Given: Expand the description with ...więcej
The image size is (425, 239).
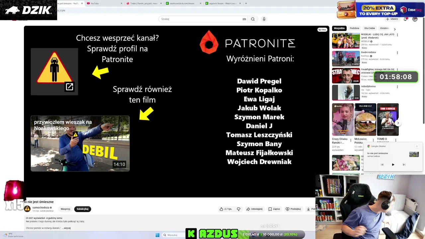Looking at the screenshot, I should (x=66, y=228).
